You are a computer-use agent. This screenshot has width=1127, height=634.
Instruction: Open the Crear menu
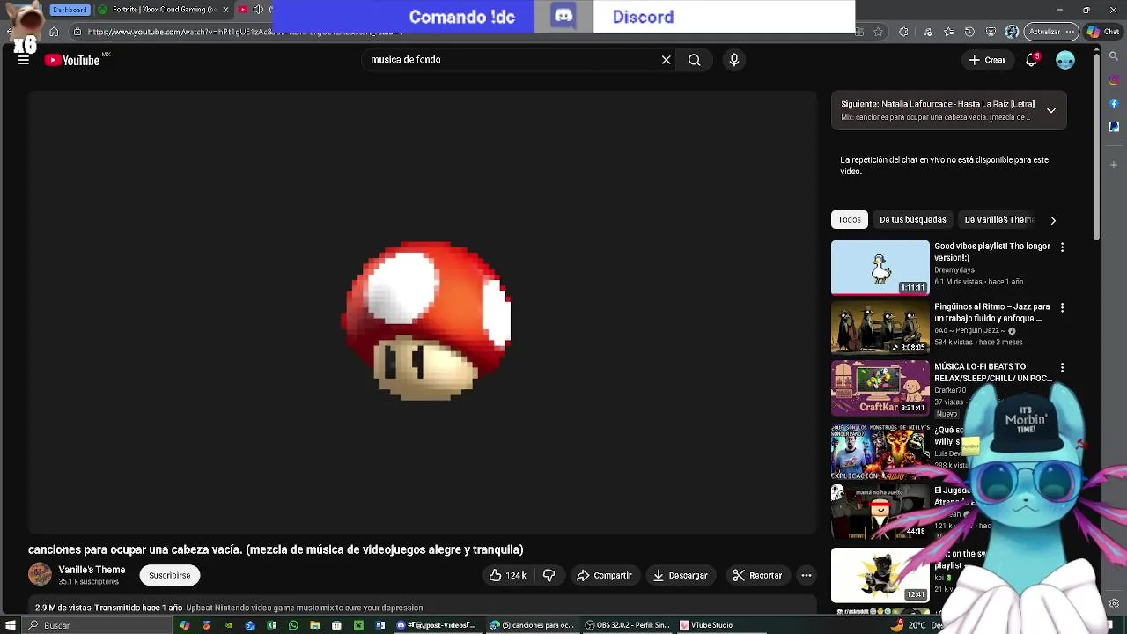click(x=987, y=60)
